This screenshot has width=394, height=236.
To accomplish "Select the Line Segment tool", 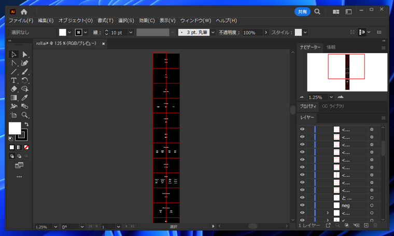I will pyautogui.click(x=14, y=72).
